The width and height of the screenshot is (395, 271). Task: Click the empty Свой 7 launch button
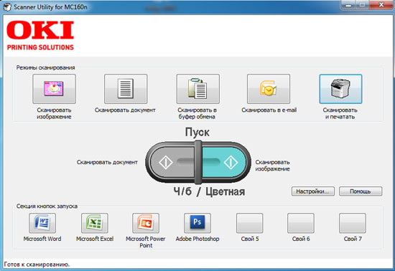353,223
